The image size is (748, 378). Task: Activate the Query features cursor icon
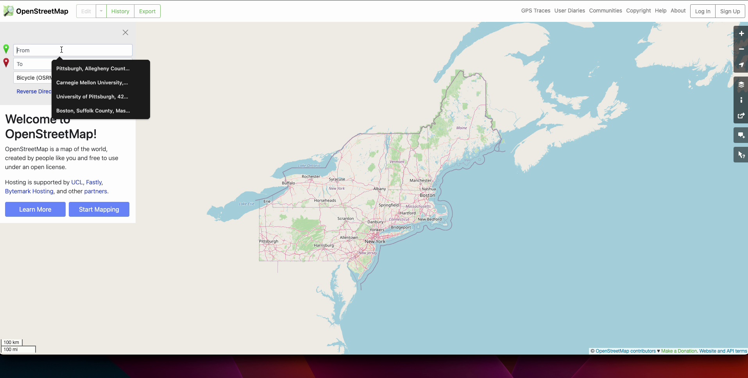coord(741,155)
